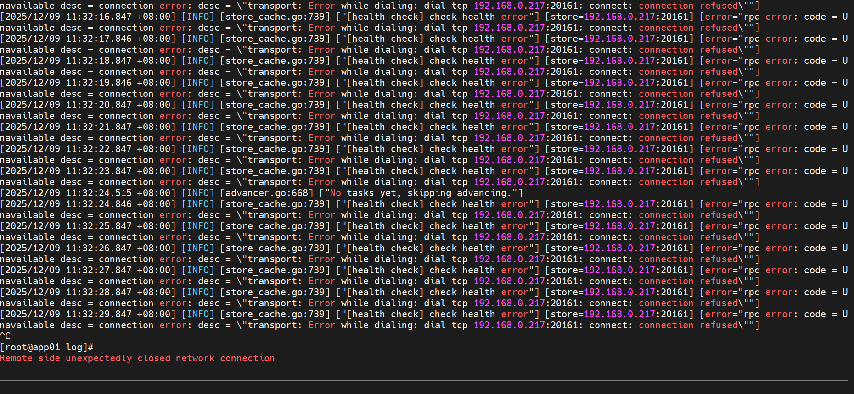
Task: Click the log timestamp 11:32:27.847
Action: [99, 270]
